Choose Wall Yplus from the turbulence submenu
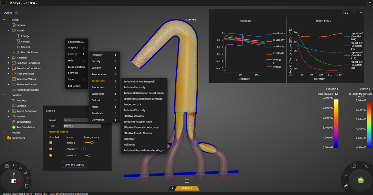This screenshot has height=195, width=373. pyautogui.click(x=129, y=145)
